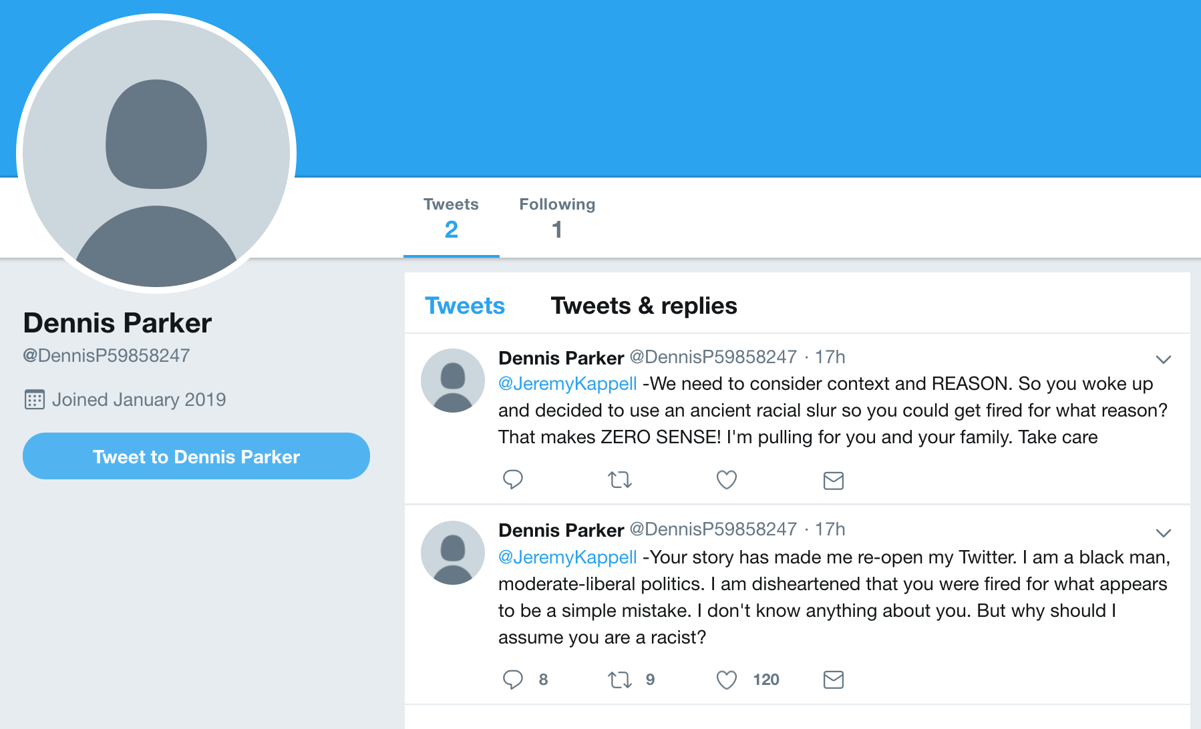This screenshot has height=729, width=1201.
Task: Open the Tweets count stat showing 2
Action: (452, 218)
